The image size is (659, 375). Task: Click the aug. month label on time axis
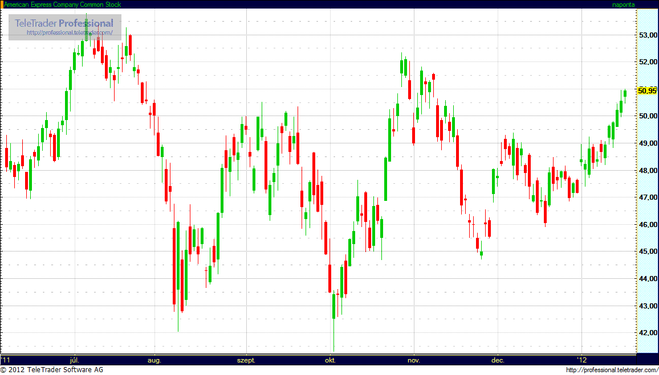pos(154,360)
